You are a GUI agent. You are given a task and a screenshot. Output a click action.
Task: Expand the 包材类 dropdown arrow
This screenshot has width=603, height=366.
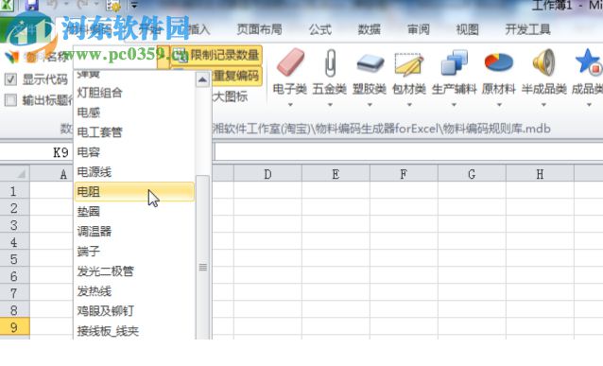[409, 105]
